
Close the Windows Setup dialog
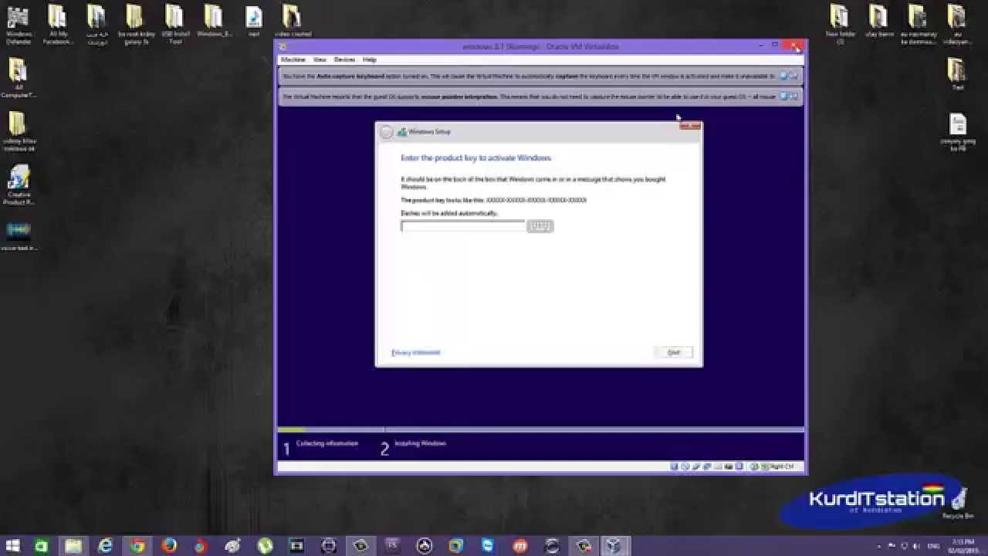[x=690, y=126]
